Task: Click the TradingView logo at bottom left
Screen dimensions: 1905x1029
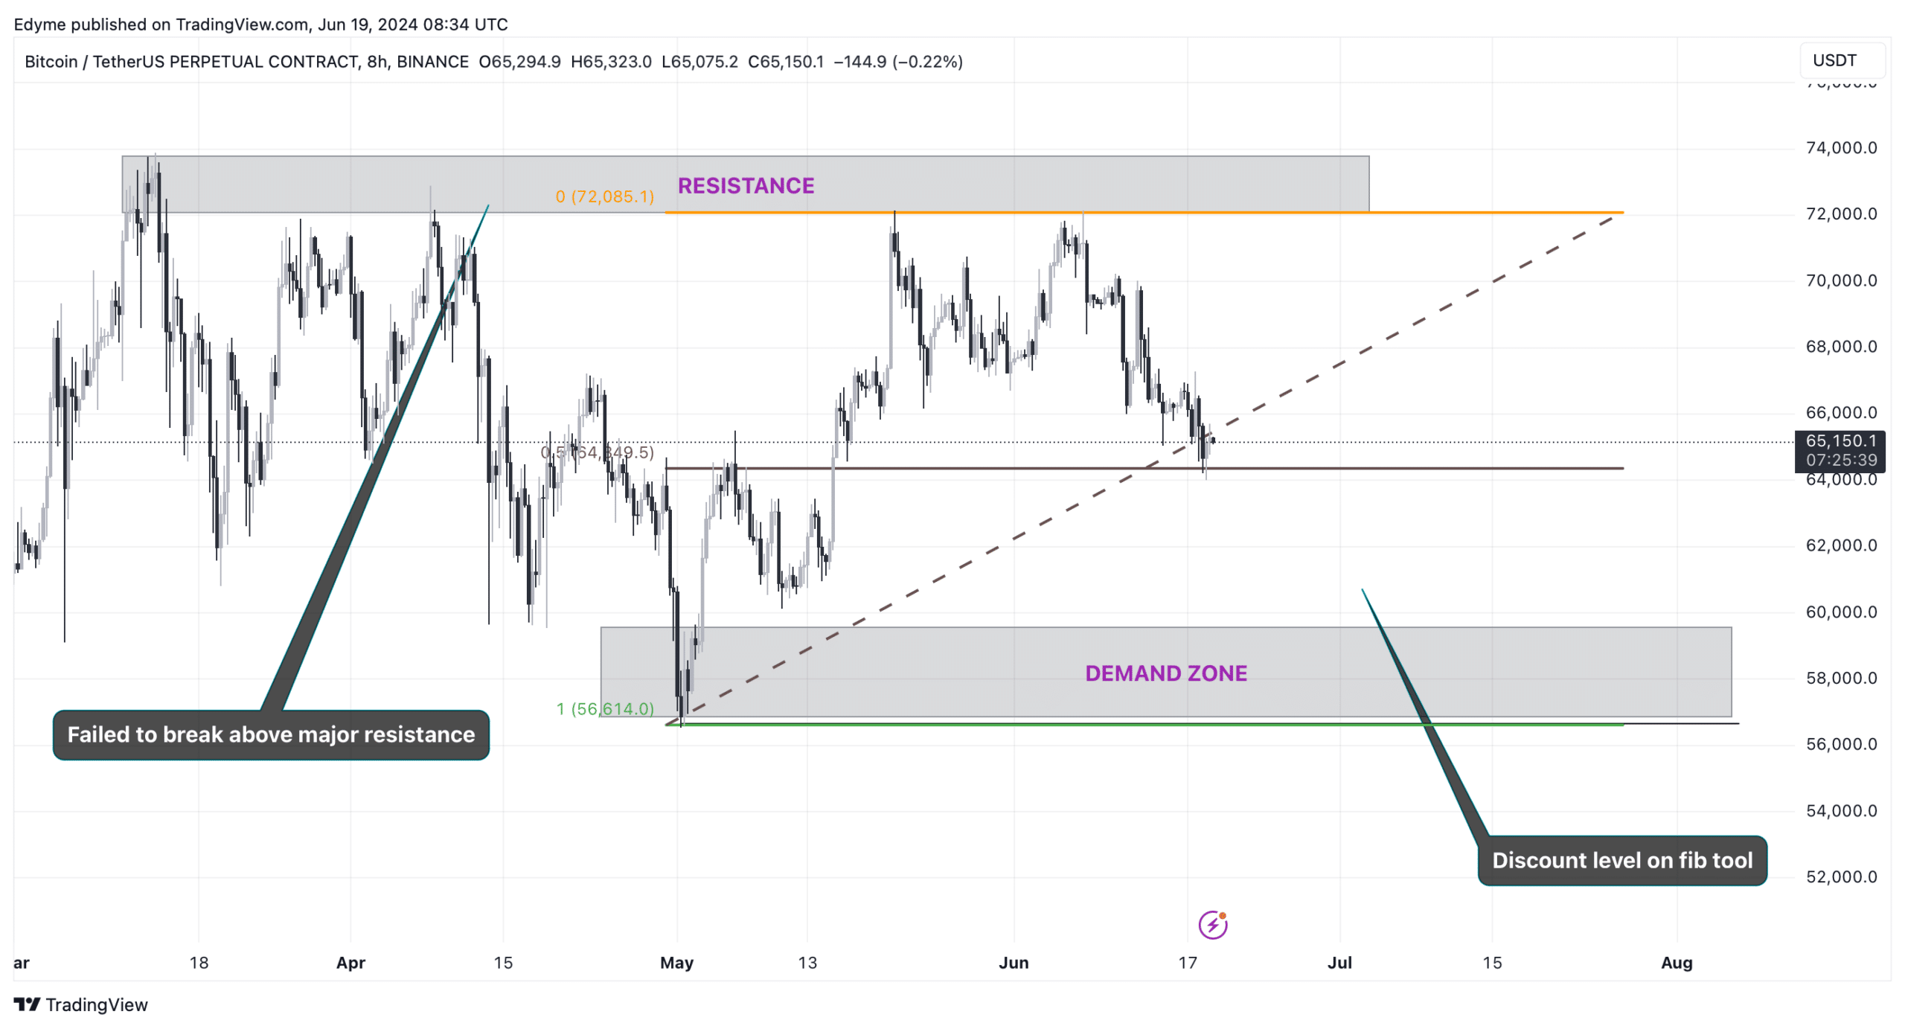Action: 80,1004
